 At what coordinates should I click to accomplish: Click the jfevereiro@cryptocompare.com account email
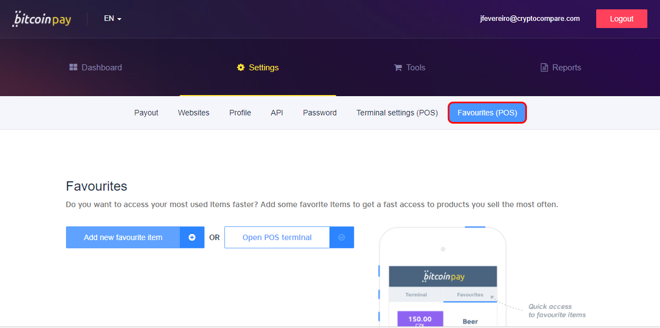click(x=530, y=18)
